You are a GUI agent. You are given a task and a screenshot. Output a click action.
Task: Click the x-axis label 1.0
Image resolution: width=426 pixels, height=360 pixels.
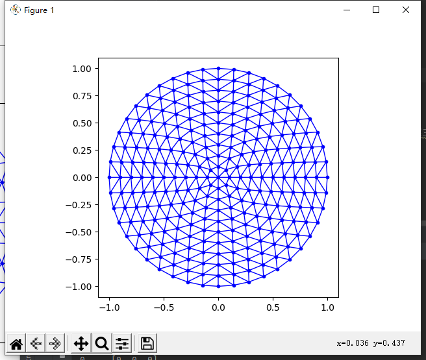tap(328, 307)
